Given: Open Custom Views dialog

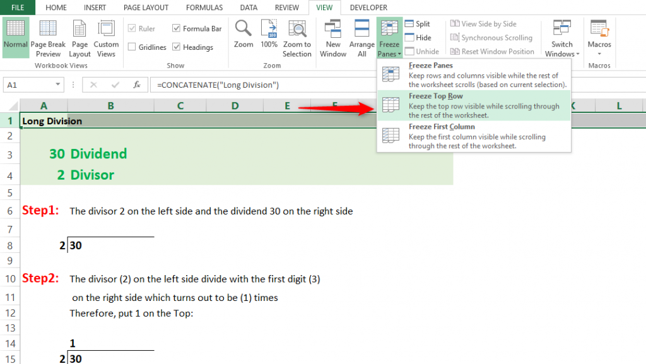Looking at the screenshot, I should pos(106,38).
